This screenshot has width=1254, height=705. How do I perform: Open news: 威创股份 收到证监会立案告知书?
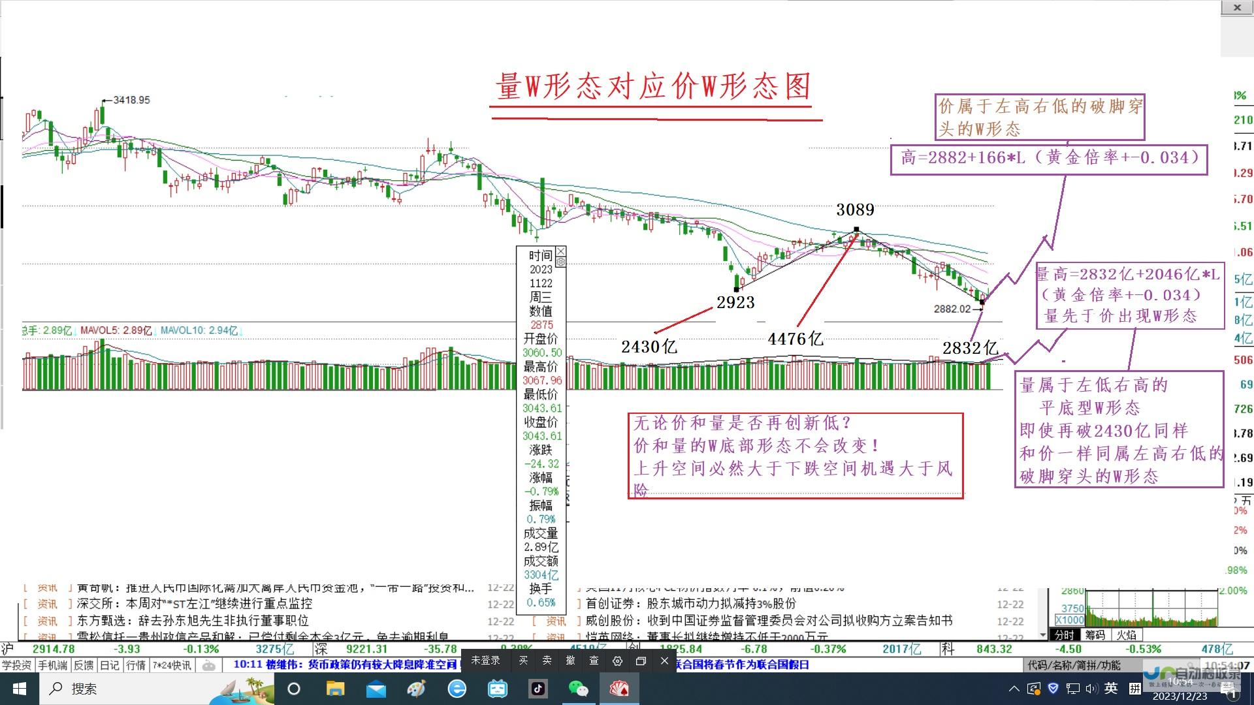coord(769,621)
